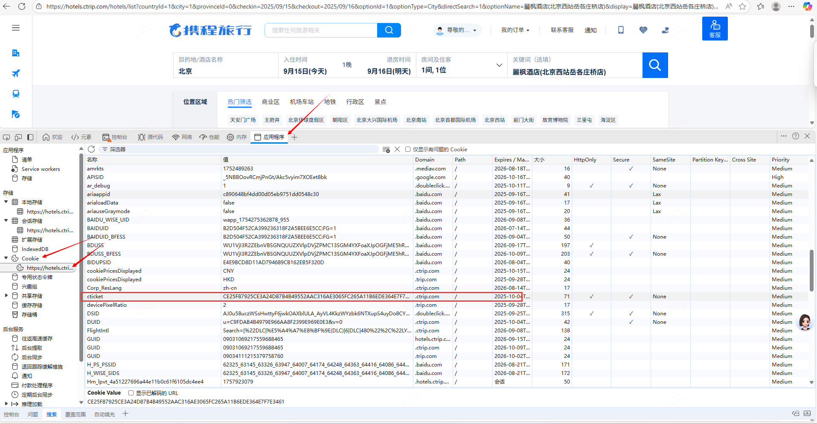Click the flight airplane sidebar icon
Image resolution: width=817 pixels, height=424 pixels.
click(x=16, y=73)
